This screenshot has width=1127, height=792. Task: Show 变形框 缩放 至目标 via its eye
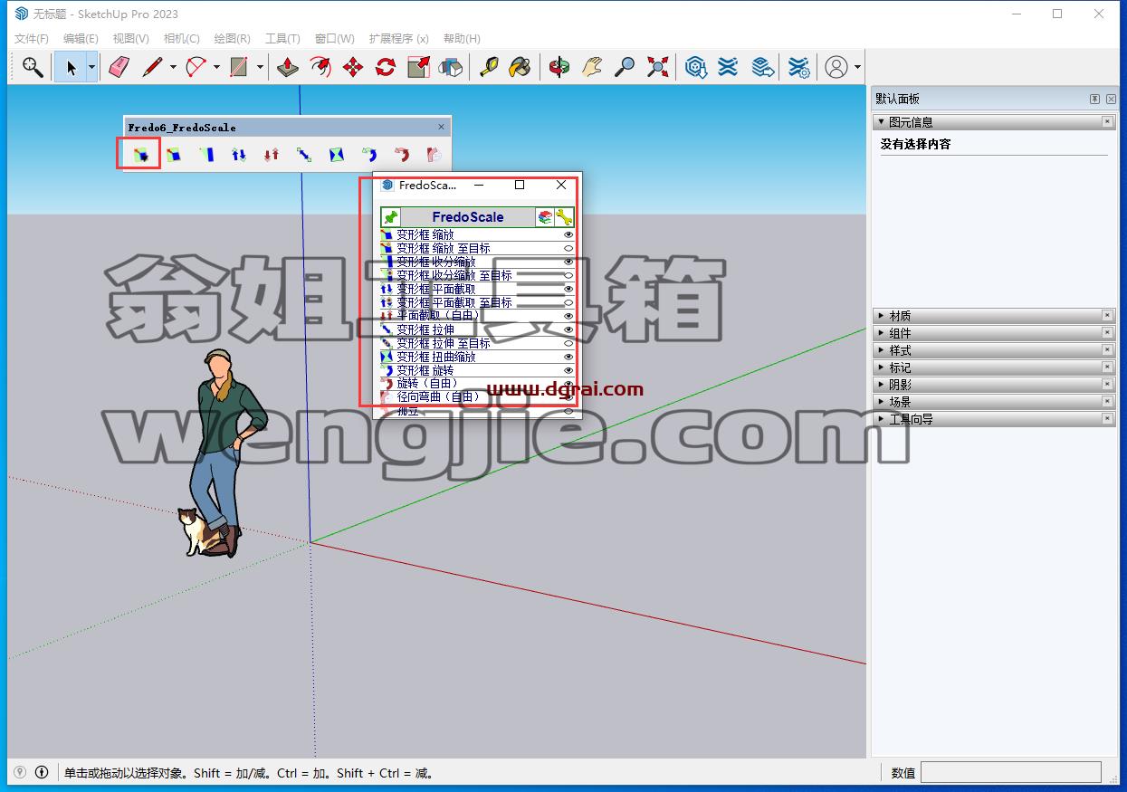tap(569, 248)
